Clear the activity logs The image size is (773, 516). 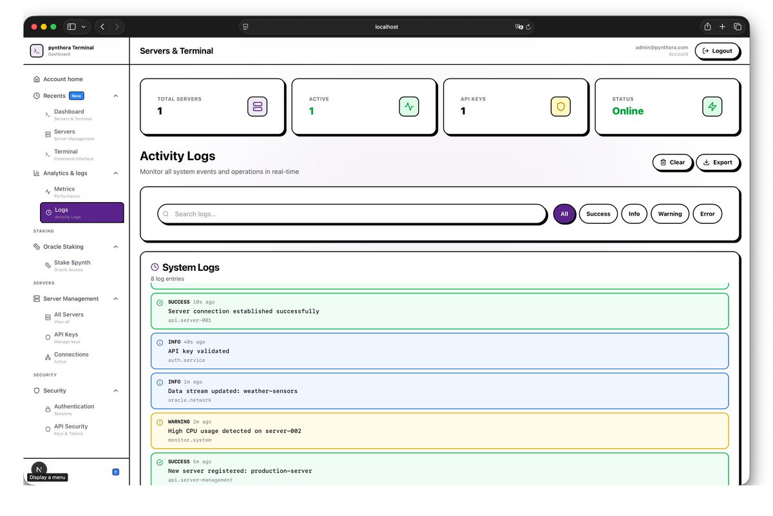pos(673,163)
